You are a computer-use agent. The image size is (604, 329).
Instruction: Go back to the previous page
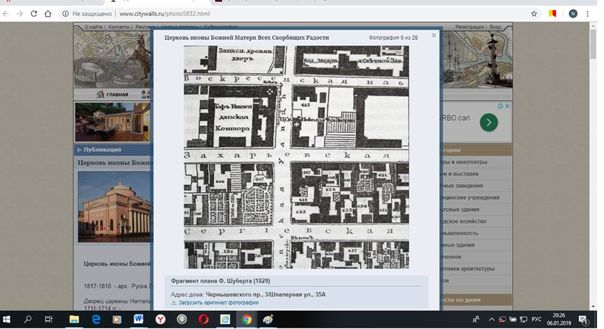pyautogui.click(x=6, y=14)
